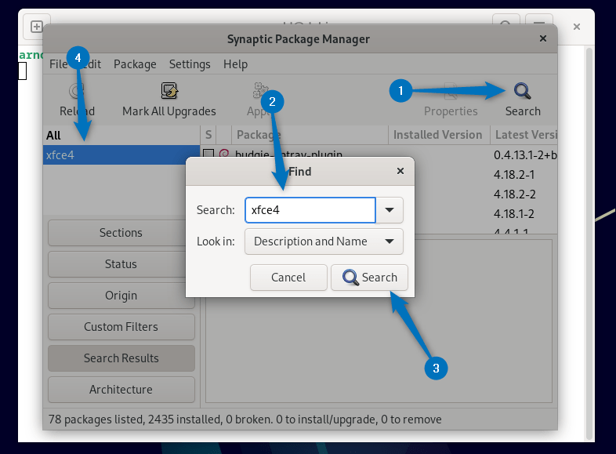Click the Package column header

coord(310,135)
